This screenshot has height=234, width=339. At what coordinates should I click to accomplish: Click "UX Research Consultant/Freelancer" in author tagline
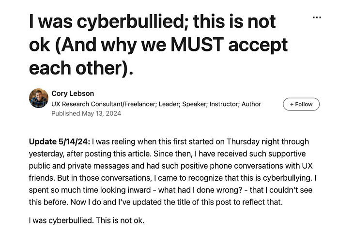click(103, 104)
